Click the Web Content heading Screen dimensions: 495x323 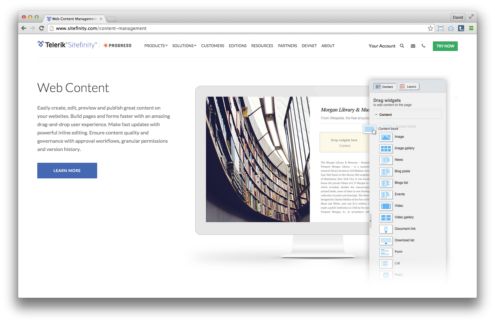pos(73,88)
